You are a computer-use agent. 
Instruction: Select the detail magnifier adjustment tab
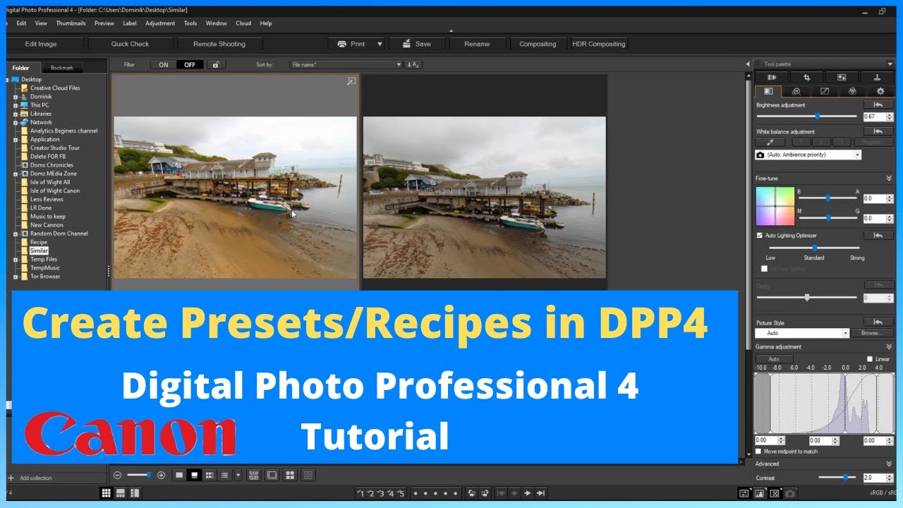click(796, 91)
